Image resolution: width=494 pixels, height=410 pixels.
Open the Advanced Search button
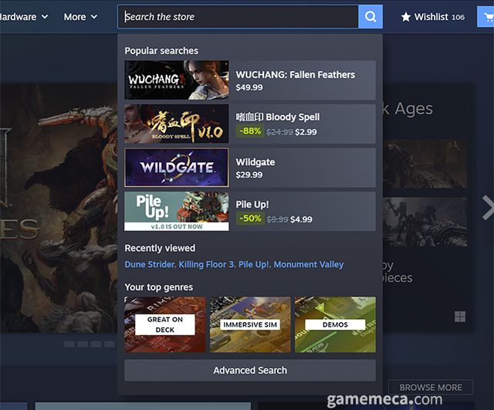[x=250, y=370]
